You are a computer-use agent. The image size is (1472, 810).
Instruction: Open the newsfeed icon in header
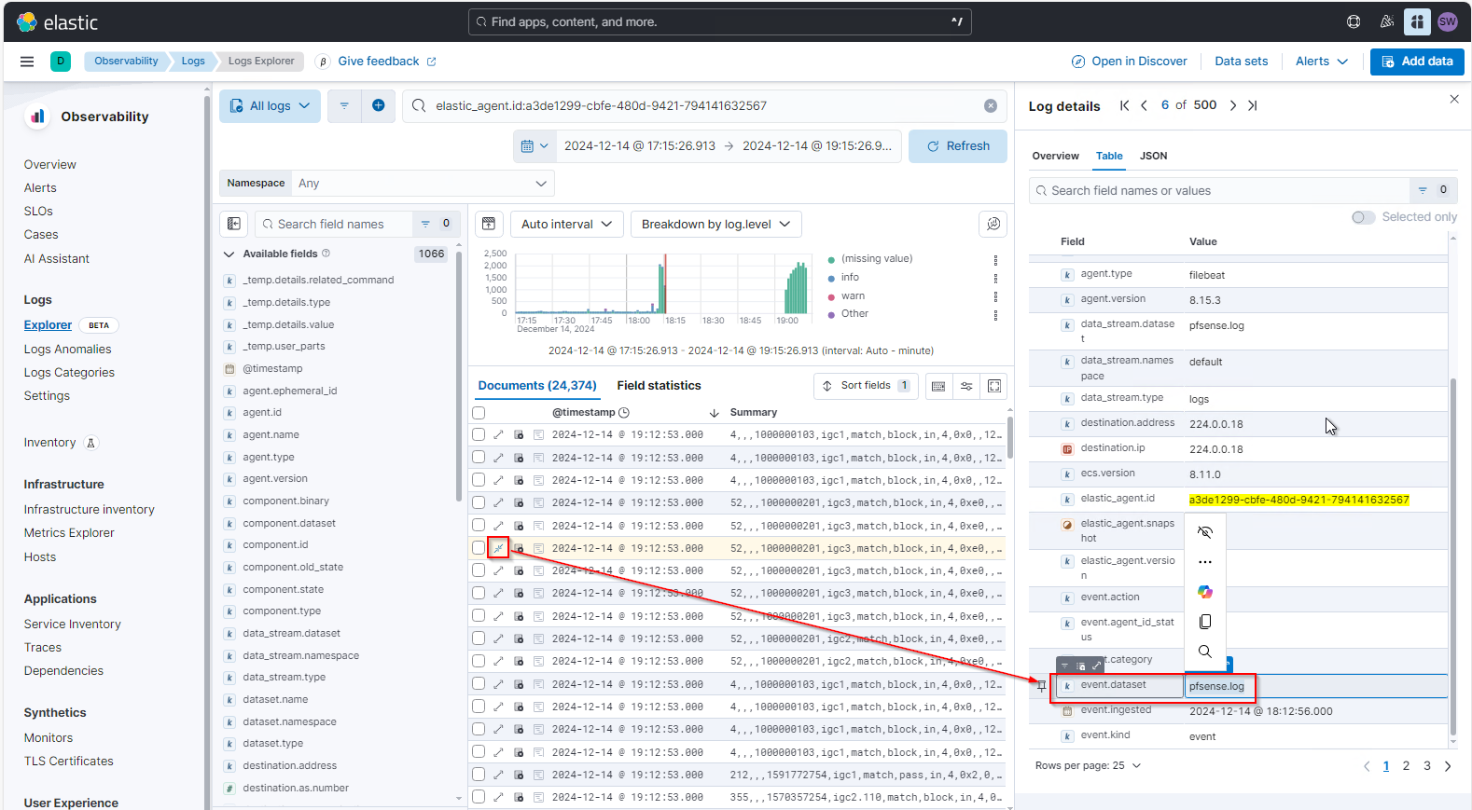[x=1387, y=21]
